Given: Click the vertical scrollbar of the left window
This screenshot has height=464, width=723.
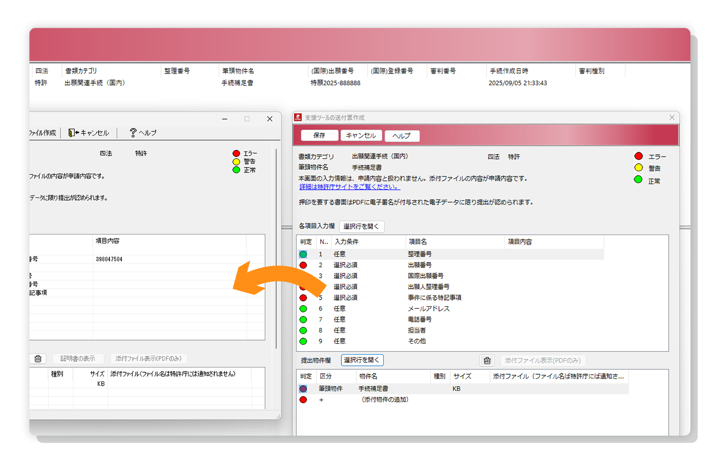Looking at the screenshot, I should (x=276, y=247).
